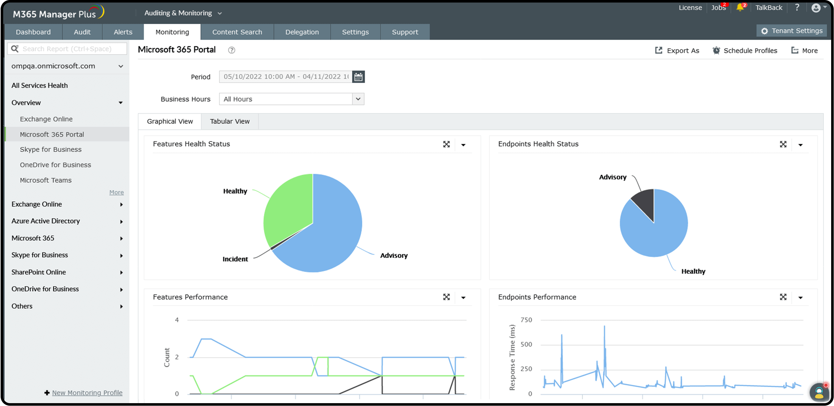Click the More link under Microsoft Teams
Viewport: 834px width, 406px height.
tap(116, 192)
